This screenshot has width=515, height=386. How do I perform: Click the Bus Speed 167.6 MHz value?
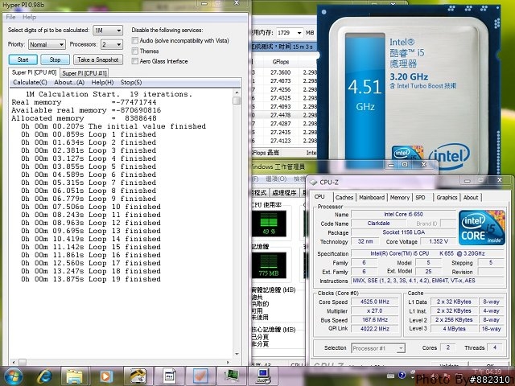375,320
